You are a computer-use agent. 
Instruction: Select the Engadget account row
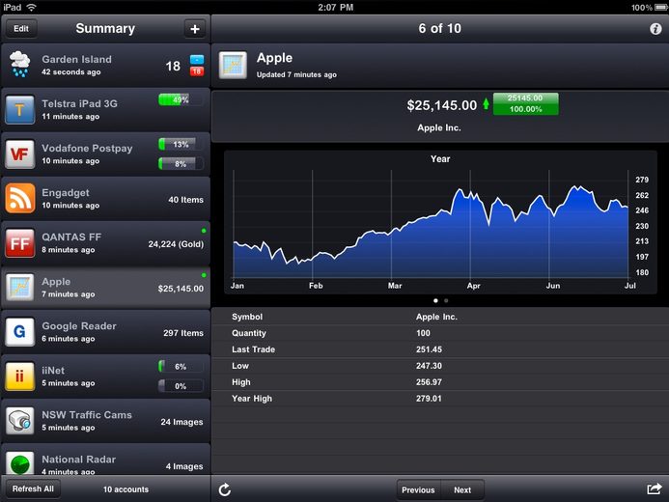click(105, 199)
